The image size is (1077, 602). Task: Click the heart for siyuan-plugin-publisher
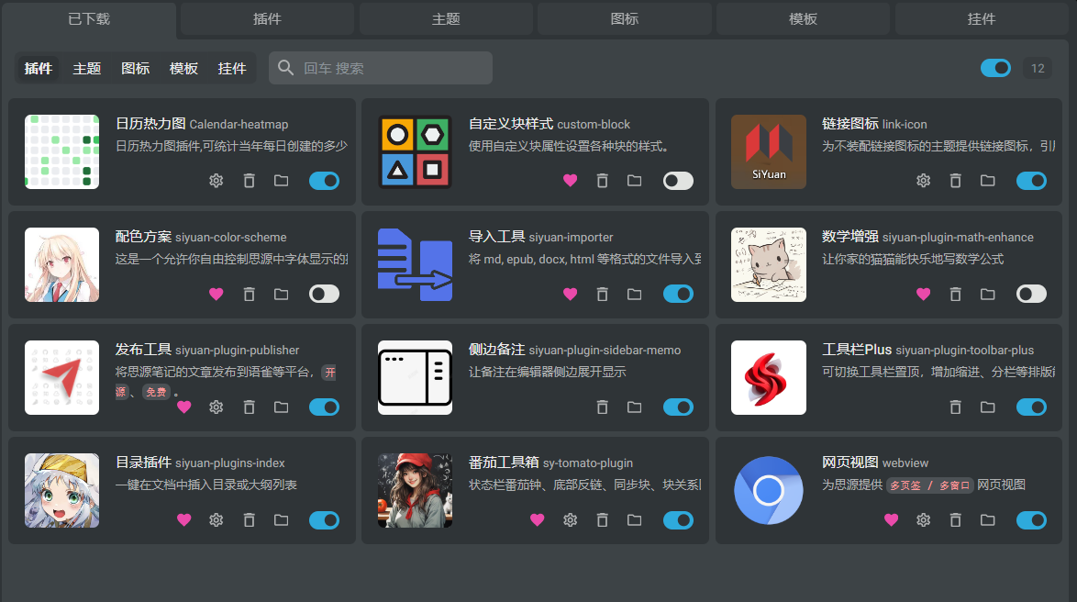coord(184,407)
